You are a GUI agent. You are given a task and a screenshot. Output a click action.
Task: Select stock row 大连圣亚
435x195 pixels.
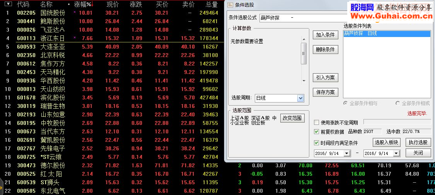point(112,47)
